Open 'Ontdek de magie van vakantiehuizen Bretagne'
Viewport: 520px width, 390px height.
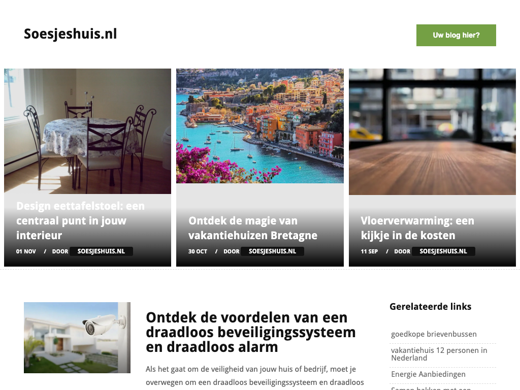[253, 228]
